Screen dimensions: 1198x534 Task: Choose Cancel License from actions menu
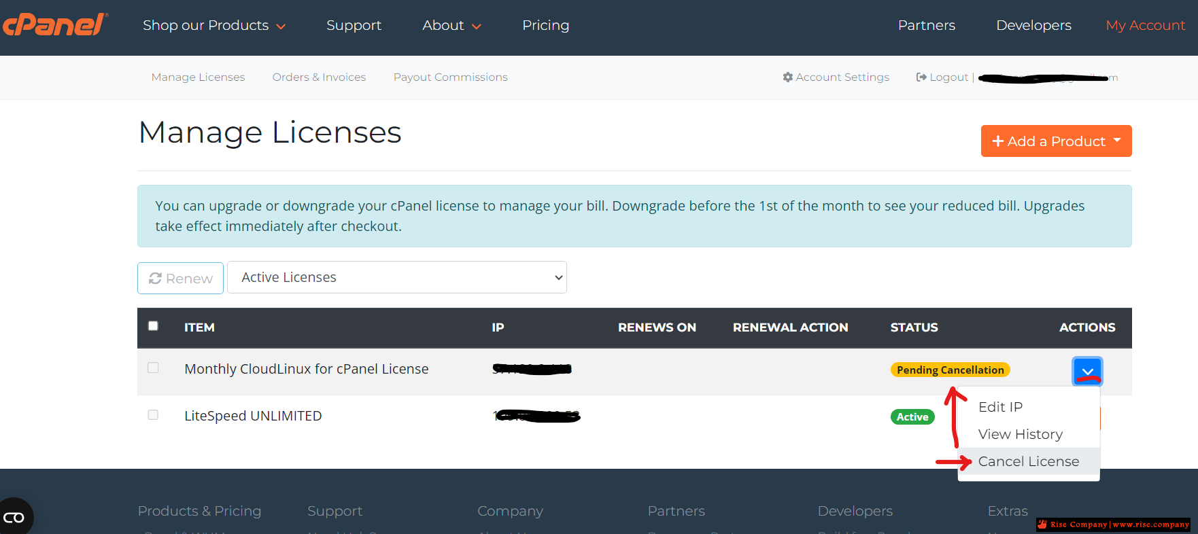pos(1029,461)
